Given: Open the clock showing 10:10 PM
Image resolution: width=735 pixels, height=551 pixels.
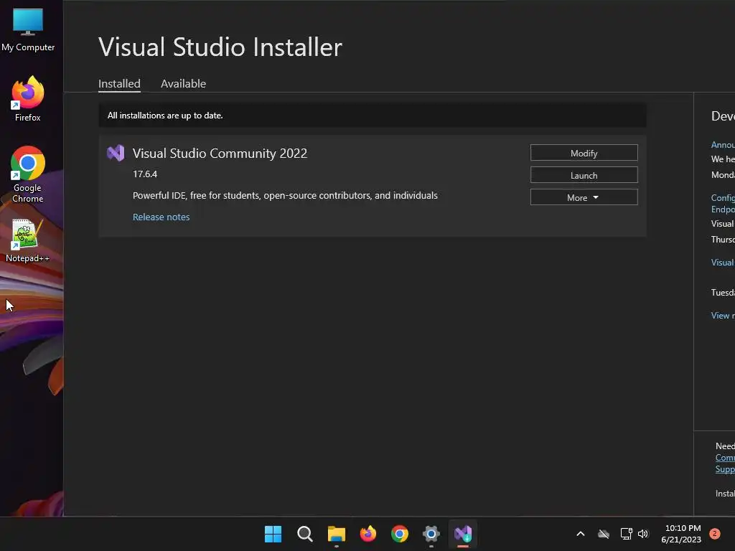Looking at the screenshot, I should [681, 534].
